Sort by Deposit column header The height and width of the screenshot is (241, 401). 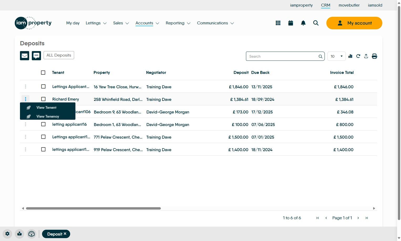(241, 73)
